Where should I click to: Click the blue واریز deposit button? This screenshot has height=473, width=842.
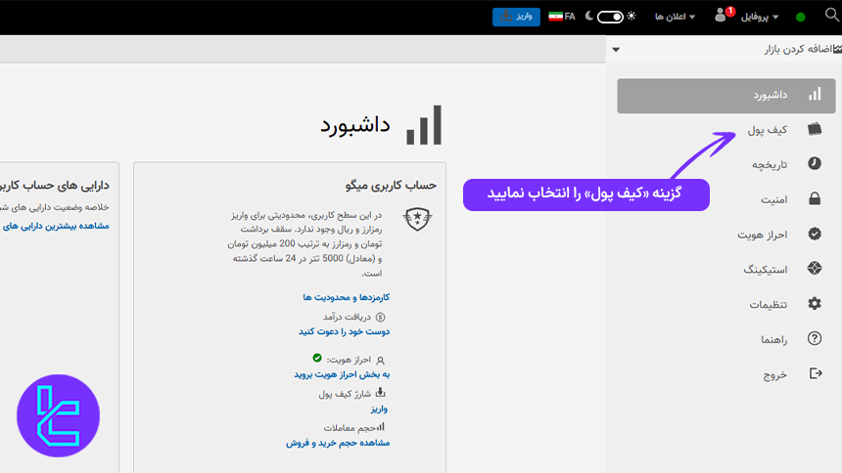tap(516, 17)
